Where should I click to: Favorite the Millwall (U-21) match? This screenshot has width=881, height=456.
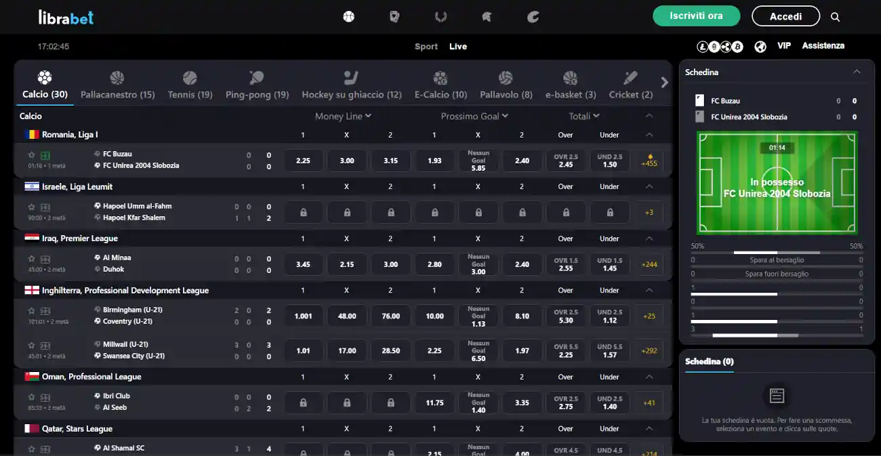coord(31,346)
